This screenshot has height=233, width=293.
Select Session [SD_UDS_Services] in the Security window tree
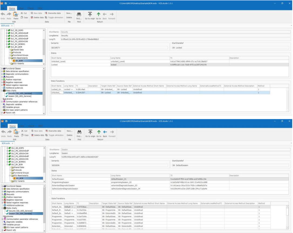click(x=20, y=96)
